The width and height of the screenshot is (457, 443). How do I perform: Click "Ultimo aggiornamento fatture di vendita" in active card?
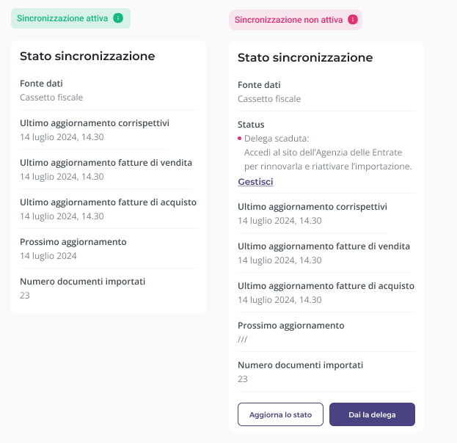(x=106, y=162)
